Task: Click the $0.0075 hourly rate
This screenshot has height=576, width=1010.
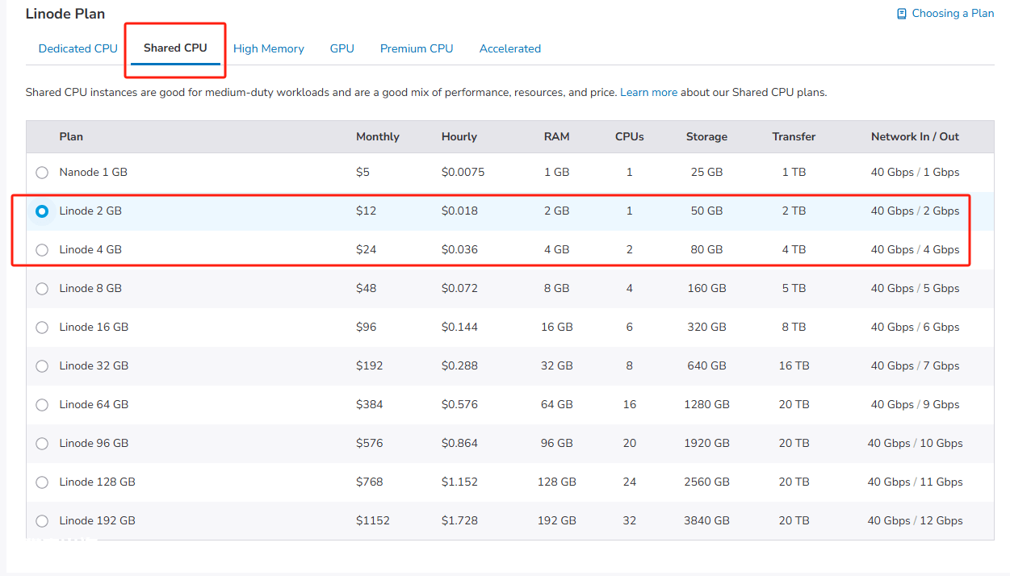Action: tap(463, 172)
